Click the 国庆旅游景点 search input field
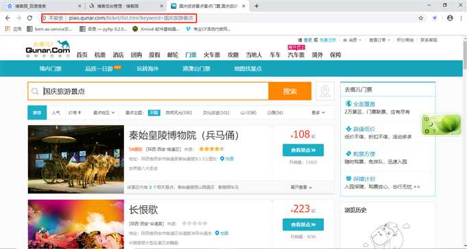 (149, 91)
